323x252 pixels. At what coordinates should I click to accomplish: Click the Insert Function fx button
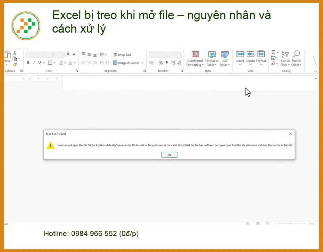point(57,78)
